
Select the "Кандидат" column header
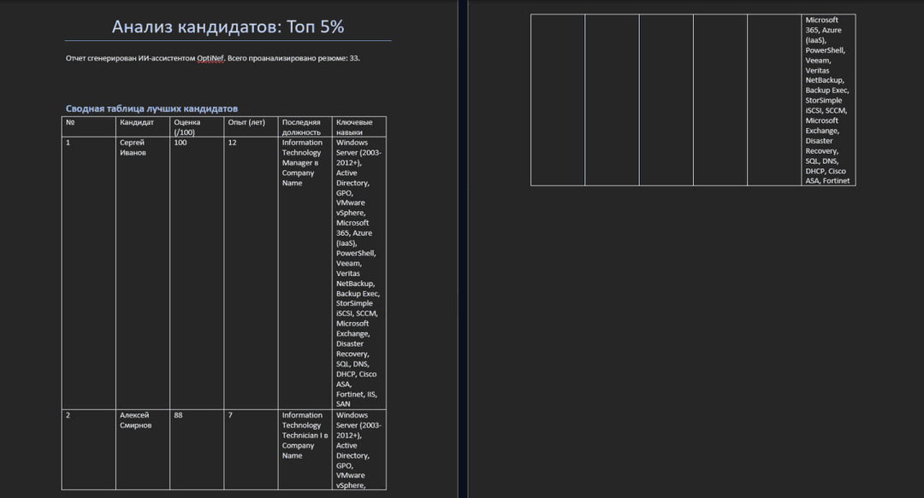137,123
